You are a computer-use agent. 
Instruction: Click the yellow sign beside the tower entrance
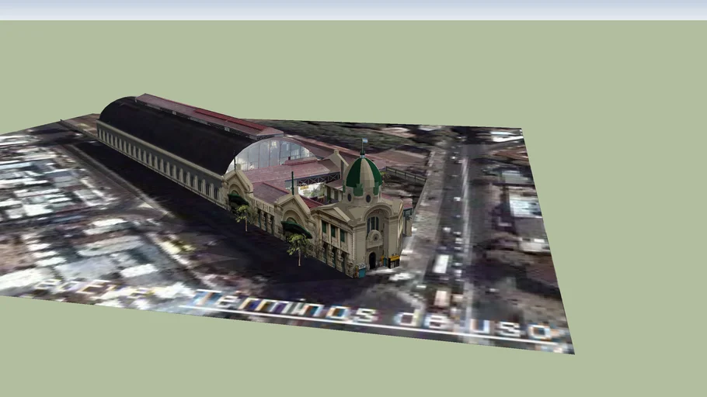tap(394, 260)
